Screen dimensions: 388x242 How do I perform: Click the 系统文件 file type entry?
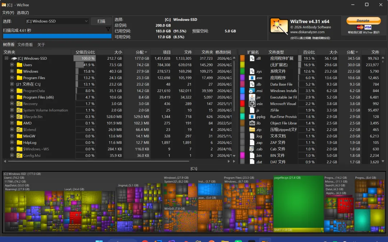[x=278, y=71]
